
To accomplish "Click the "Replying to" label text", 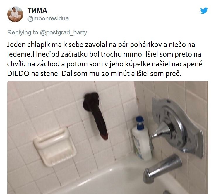I will (x=23, y=33).
